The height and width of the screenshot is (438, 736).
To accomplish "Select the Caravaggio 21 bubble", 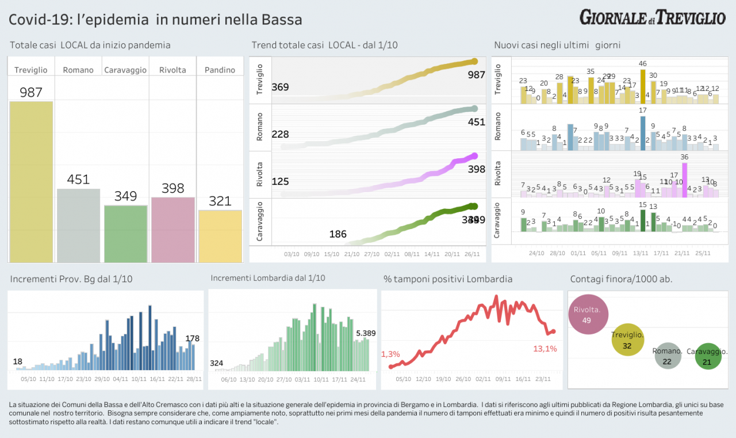I will pyautogui.click(x=708, y=355).
